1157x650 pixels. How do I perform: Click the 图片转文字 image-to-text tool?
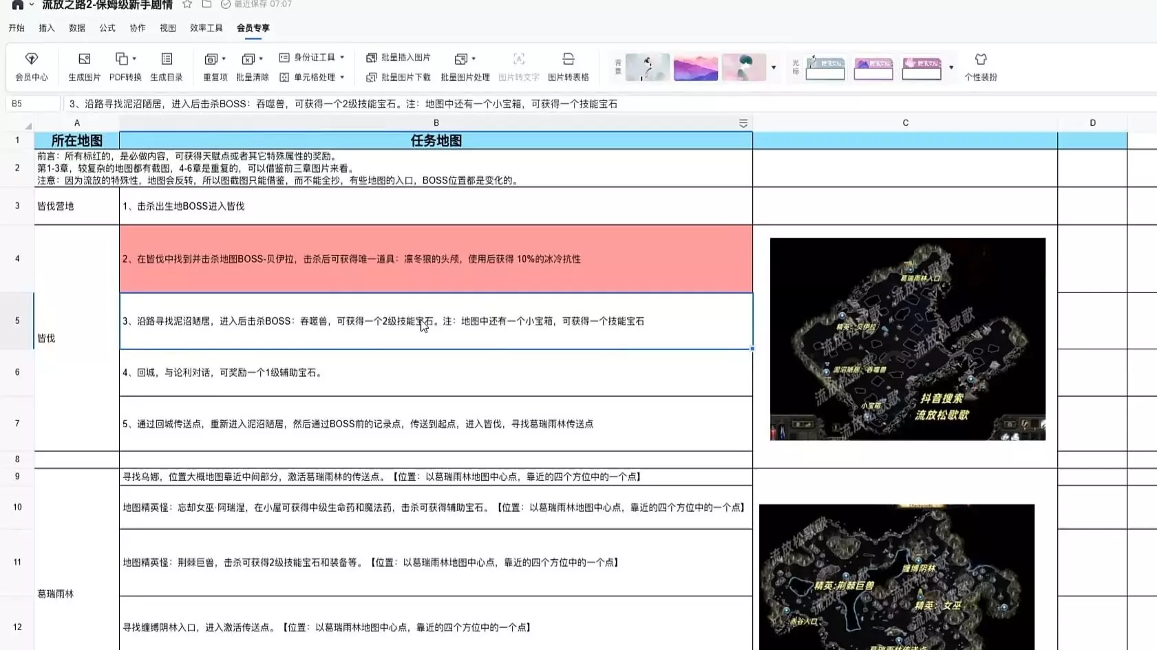click(519, 67)
